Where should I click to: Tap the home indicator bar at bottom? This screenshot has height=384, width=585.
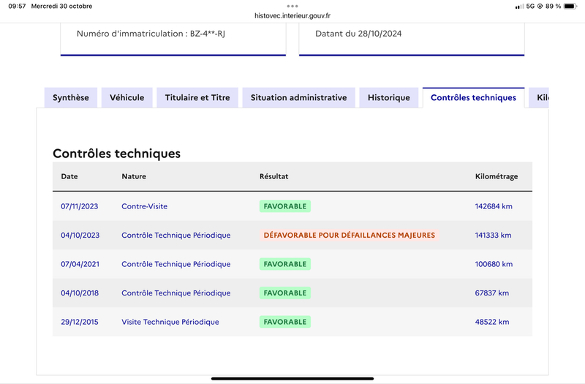[x=292, y=379]
